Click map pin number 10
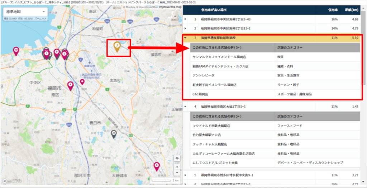Image resolution: width=367 pixels, height=188 pixels. (16, 51)
